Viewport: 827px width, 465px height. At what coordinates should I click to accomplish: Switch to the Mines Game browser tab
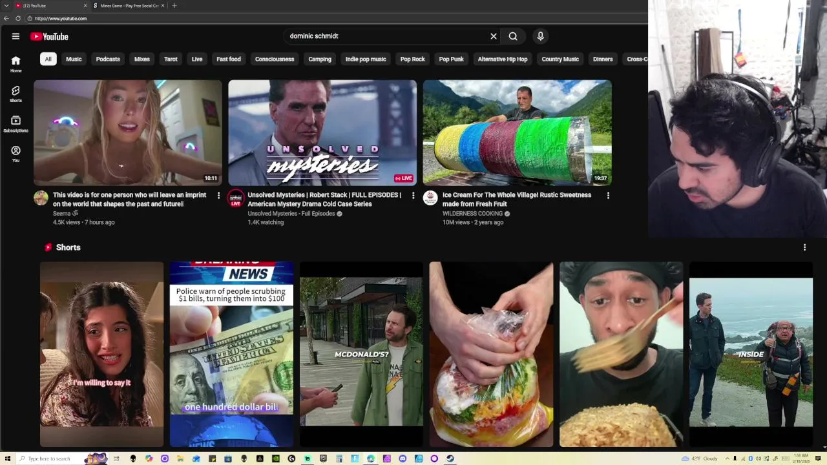129,6
